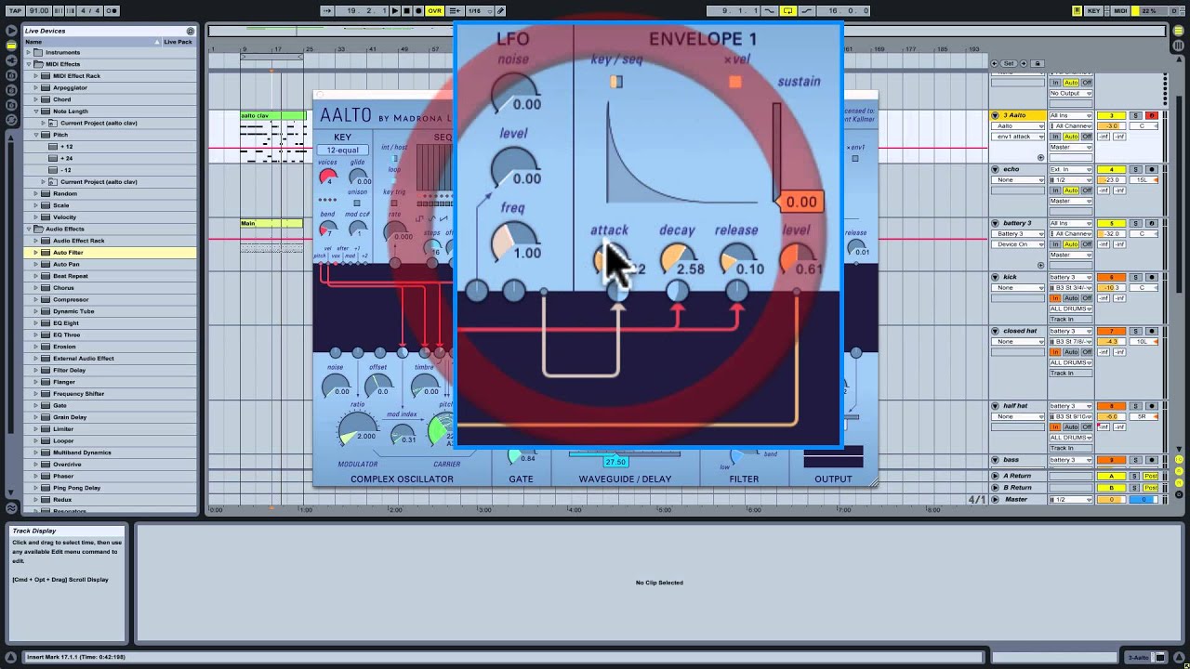Disarm the red 3 Aalto arm button

click(1151, 115)
